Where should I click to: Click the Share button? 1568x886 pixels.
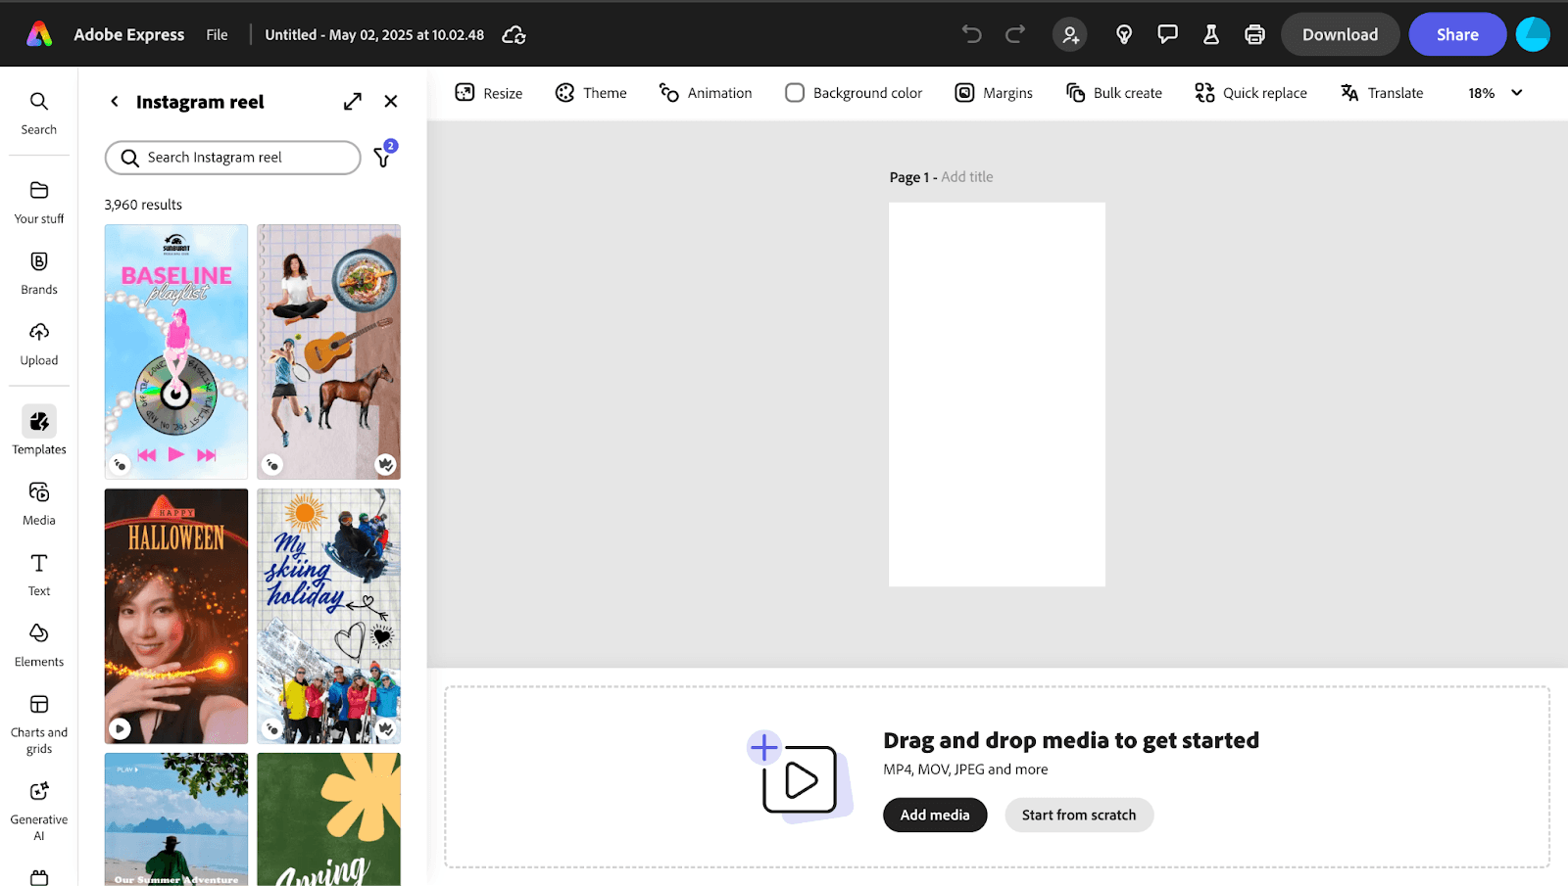(1457, 34)
